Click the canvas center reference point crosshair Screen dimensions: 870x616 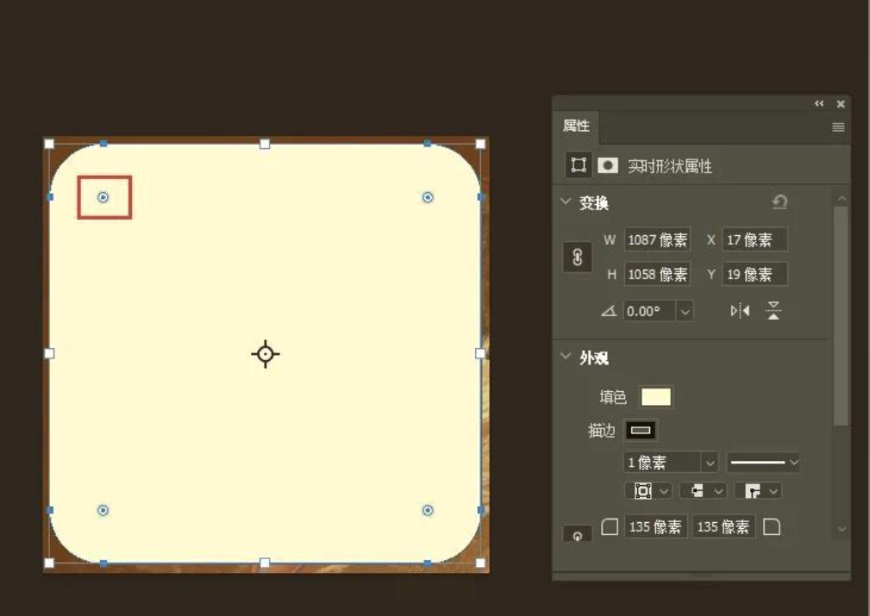[x=266, y=354]
